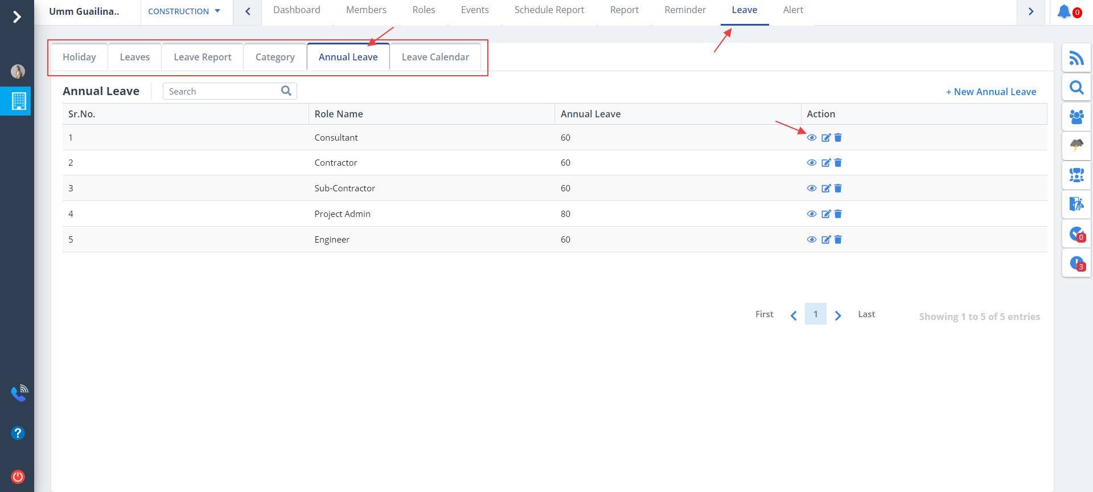Go to Last page in pagination
The image size is (1093, 492).
pos(866,314)
